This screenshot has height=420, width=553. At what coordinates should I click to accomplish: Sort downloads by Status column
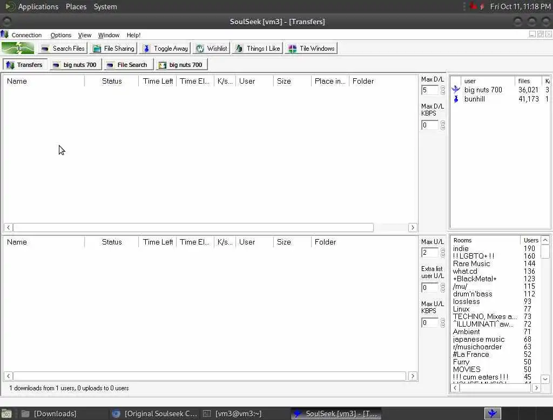tap(112, 81)
